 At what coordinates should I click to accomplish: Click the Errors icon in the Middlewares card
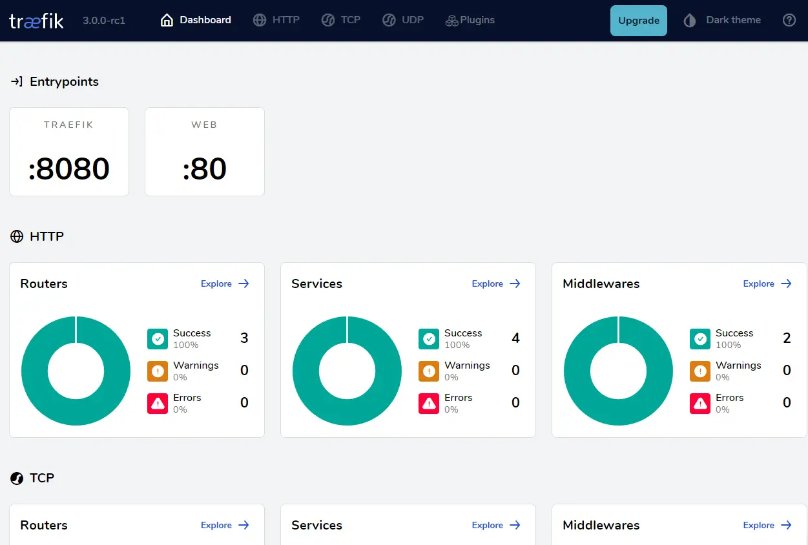coord(699,403)
